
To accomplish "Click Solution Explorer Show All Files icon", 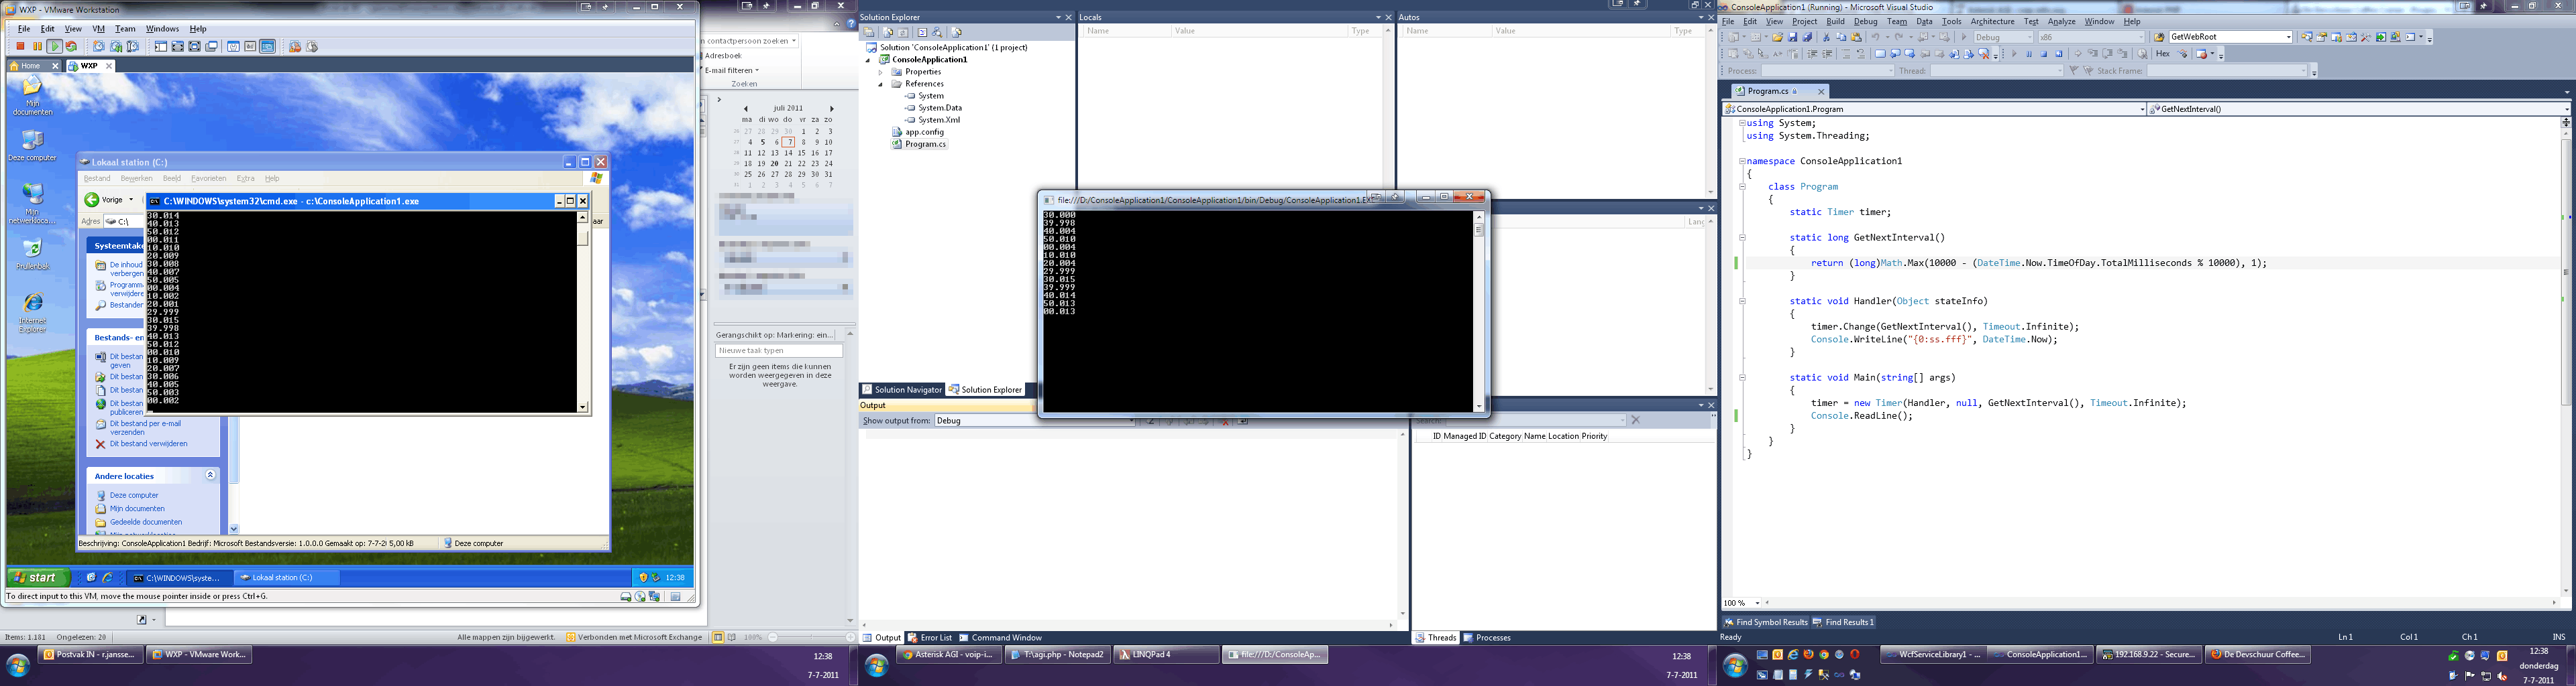I will [888, 32].
